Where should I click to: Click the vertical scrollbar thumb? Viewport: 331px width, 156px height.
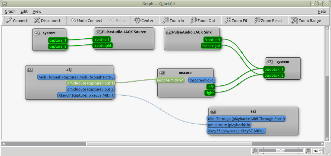(327, 53)
